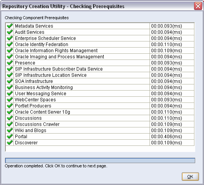Select the Oracle Identity Federation text
Screen dimensions: 204x185
[x=41, y=45]
